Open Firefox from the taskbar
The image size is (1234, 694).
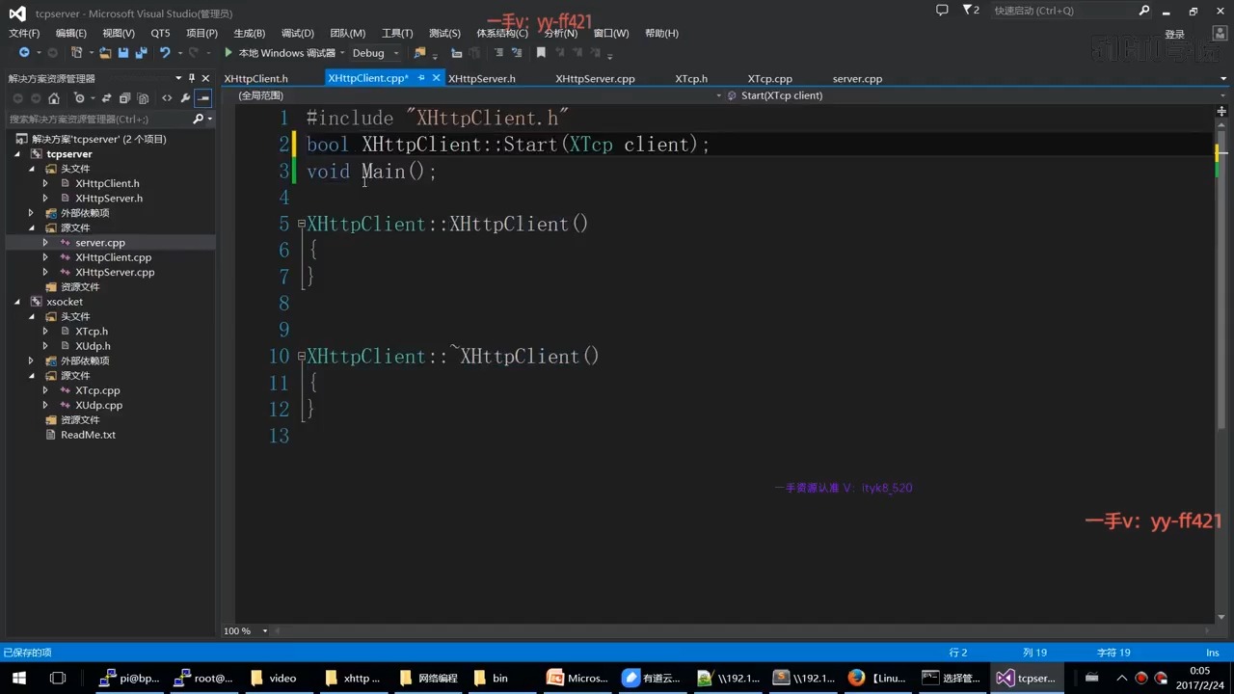pyautogui.click(x=876, y=678)
